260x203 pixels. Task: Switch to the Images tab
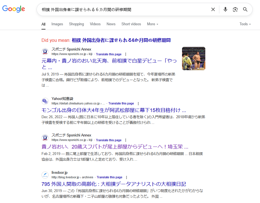(57, 24)
